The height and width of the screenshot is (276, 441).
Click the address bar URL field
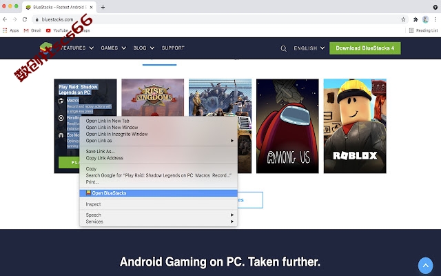tap(219, 19)
